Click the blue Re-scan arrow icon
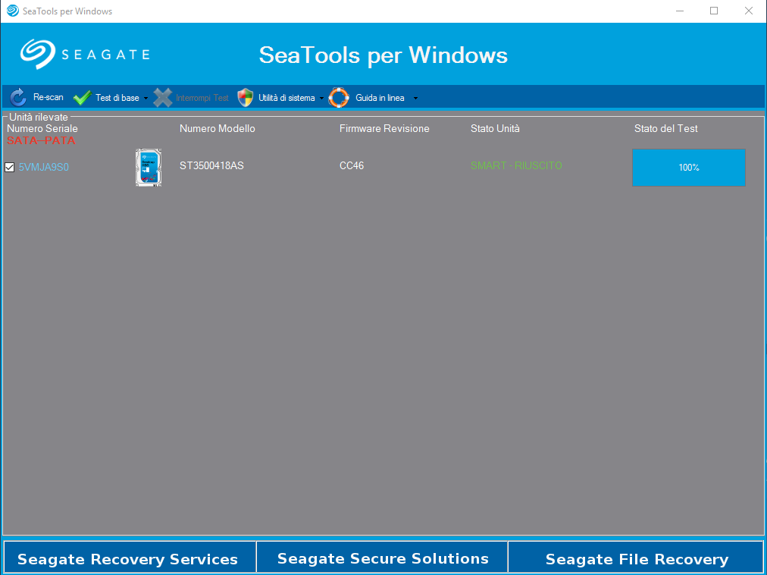 pos(18,97)
